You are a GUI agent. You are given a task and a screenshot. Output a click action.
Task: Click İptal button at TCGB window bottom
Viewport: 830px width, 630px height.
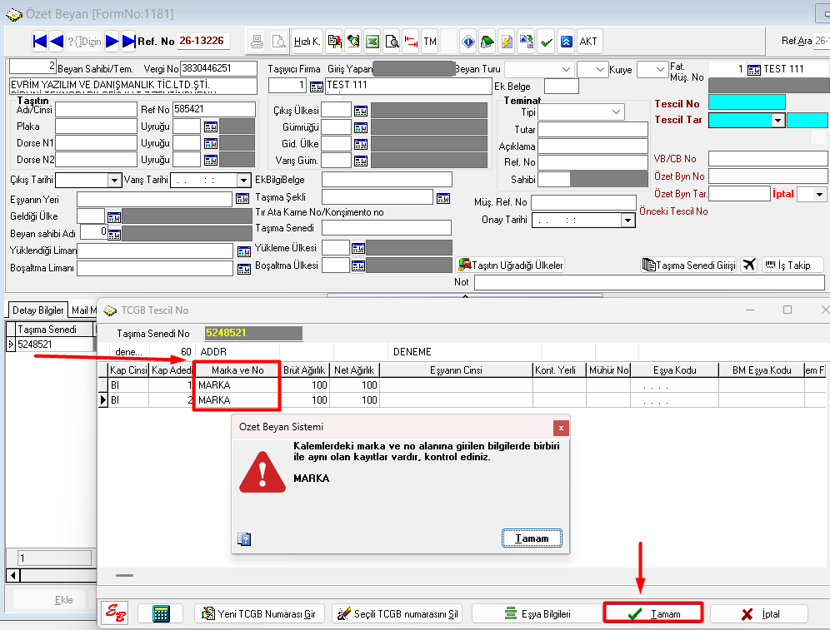759,613
